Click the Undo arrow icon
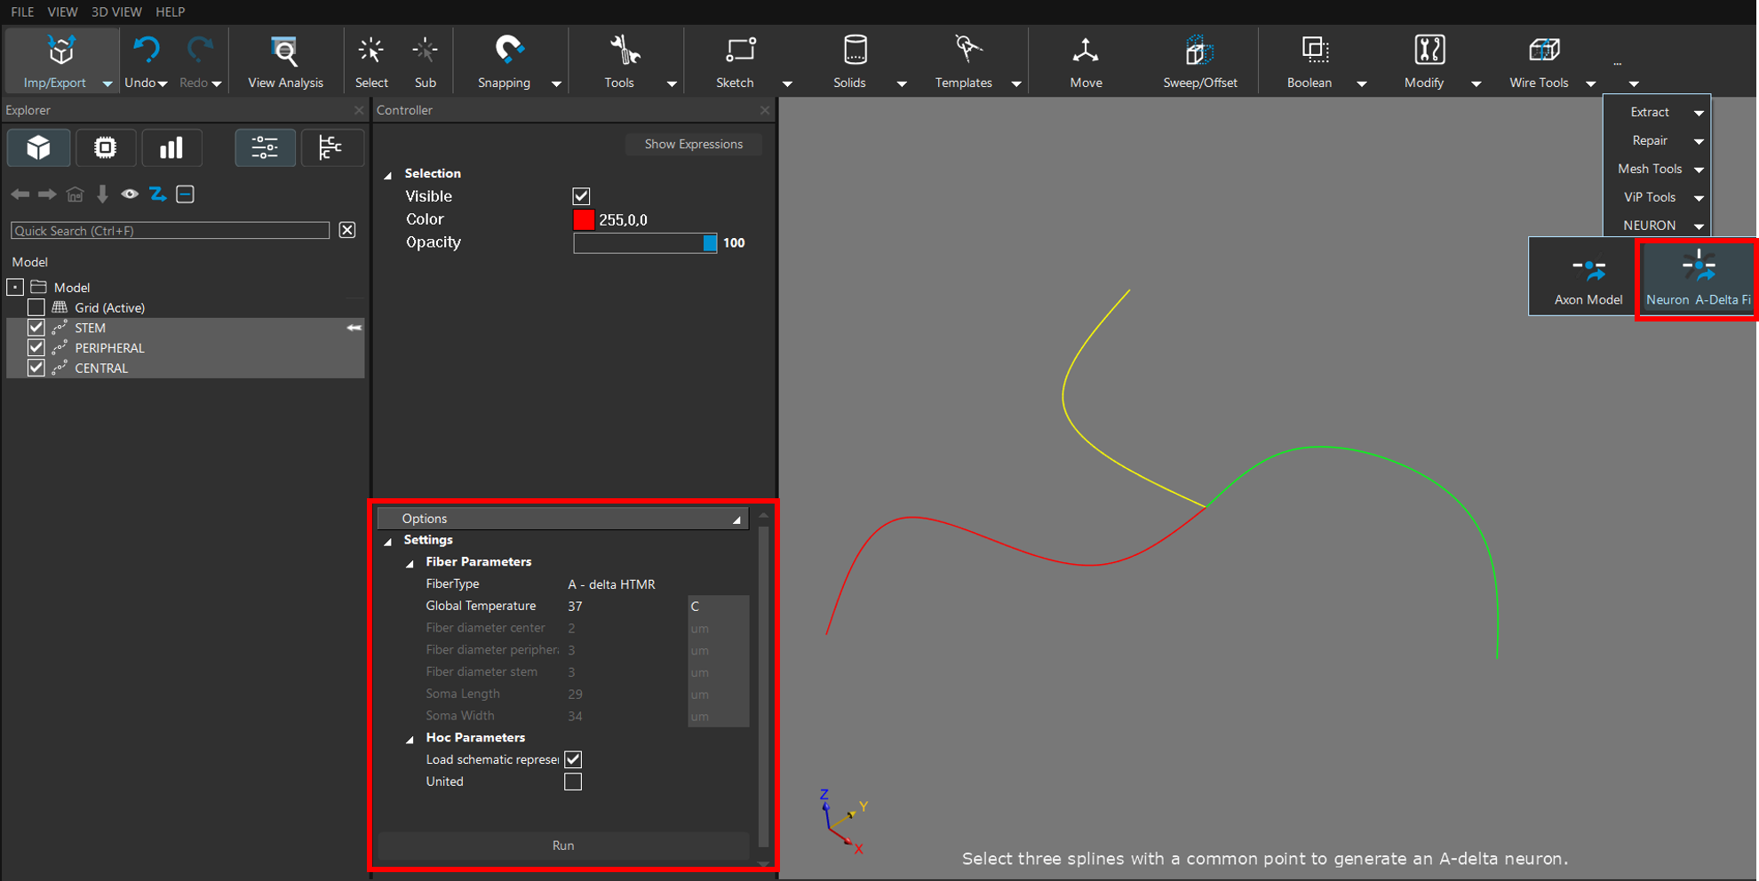The image size is (1759, 881). [145, 51]
